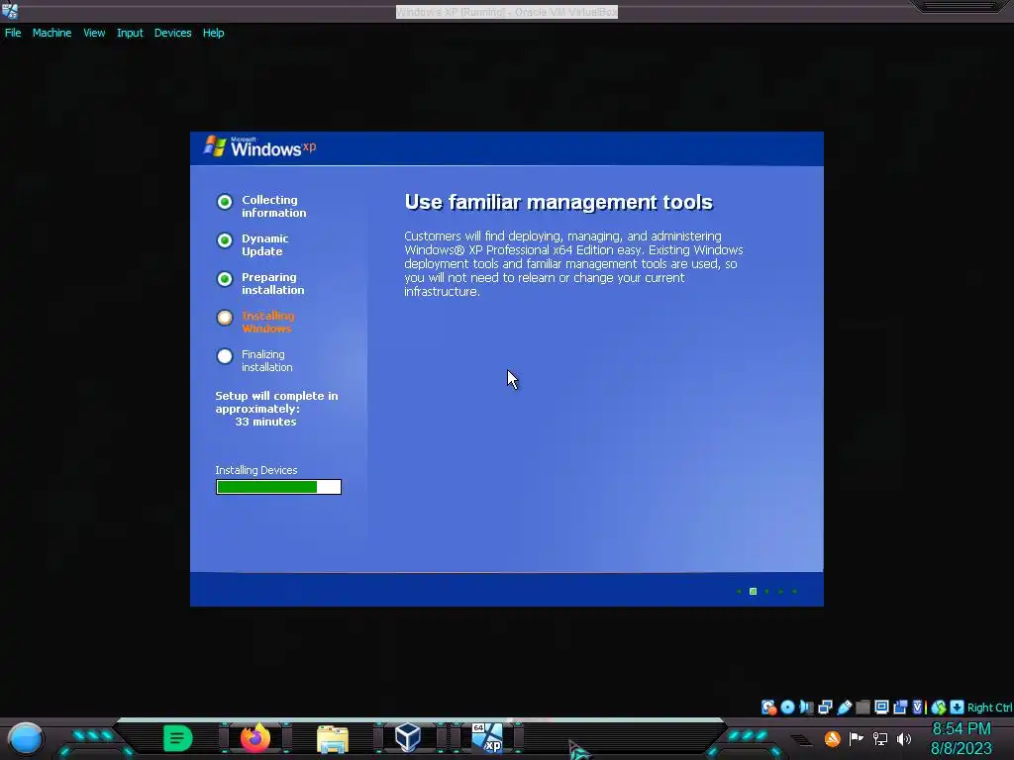Open the File menu
Screen dimensions: 1014x760
tap(13, 33)
